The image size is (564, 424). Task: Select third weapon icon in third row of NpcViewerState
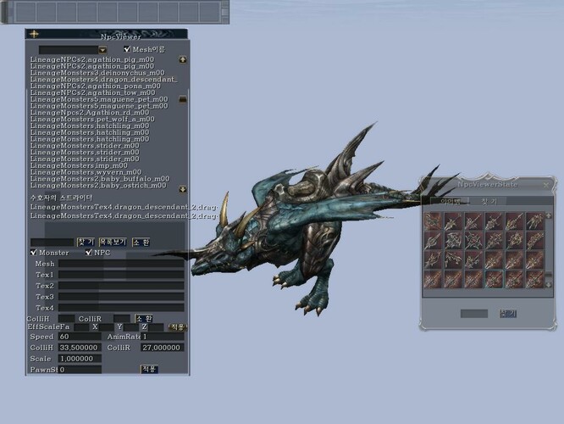473,259
